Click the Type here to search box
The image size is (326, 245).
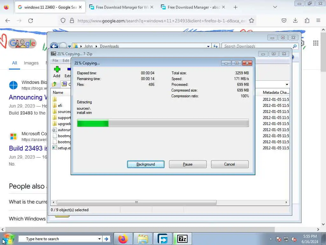[58, 239]
